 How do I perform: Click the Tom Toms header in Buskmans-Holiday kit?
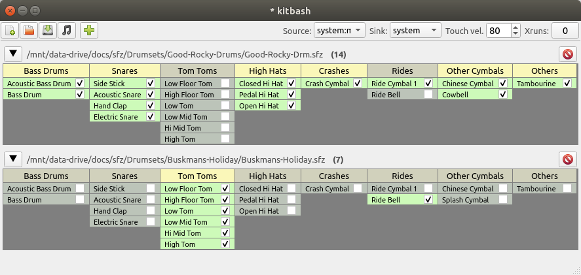click(197, 176)
